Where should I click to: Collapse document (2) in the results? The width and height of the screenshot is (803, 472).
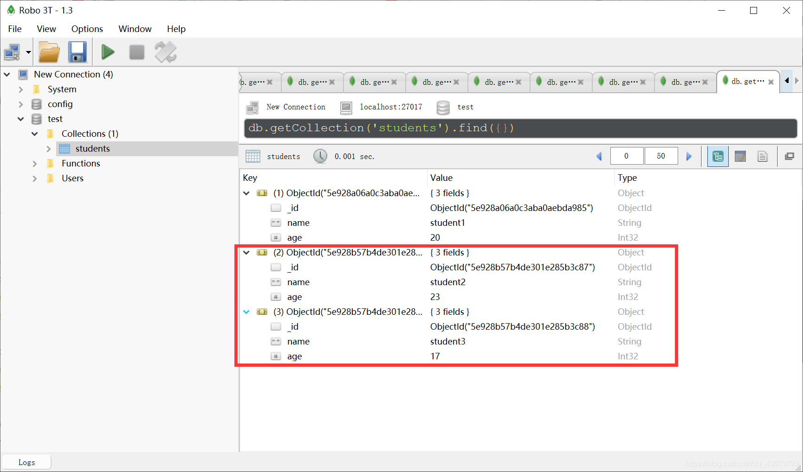[246, 252]
